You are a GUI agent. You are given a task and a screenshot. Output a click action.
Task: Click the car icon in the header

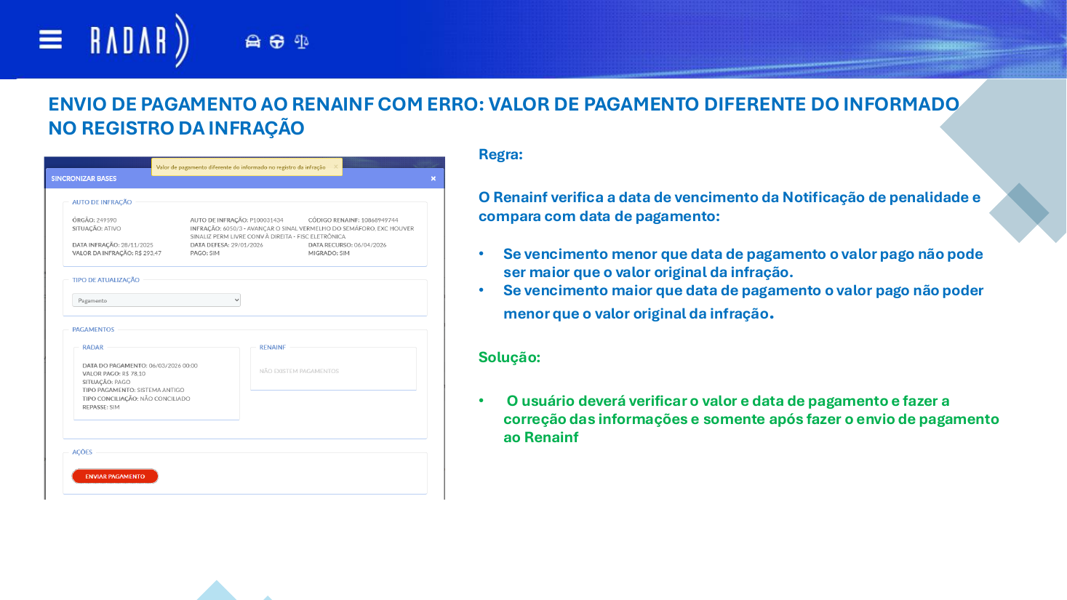point(252,41)
